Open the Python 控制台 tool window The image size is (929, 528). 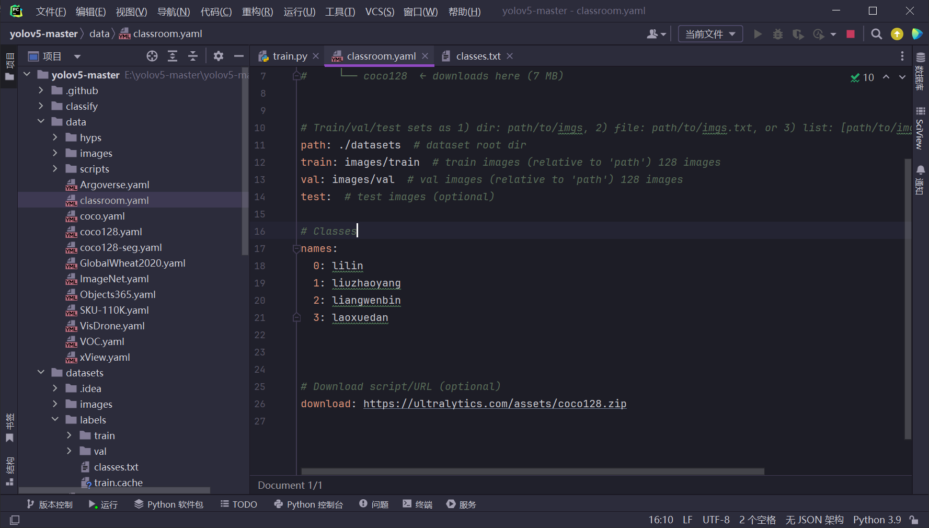click(309, 504)
